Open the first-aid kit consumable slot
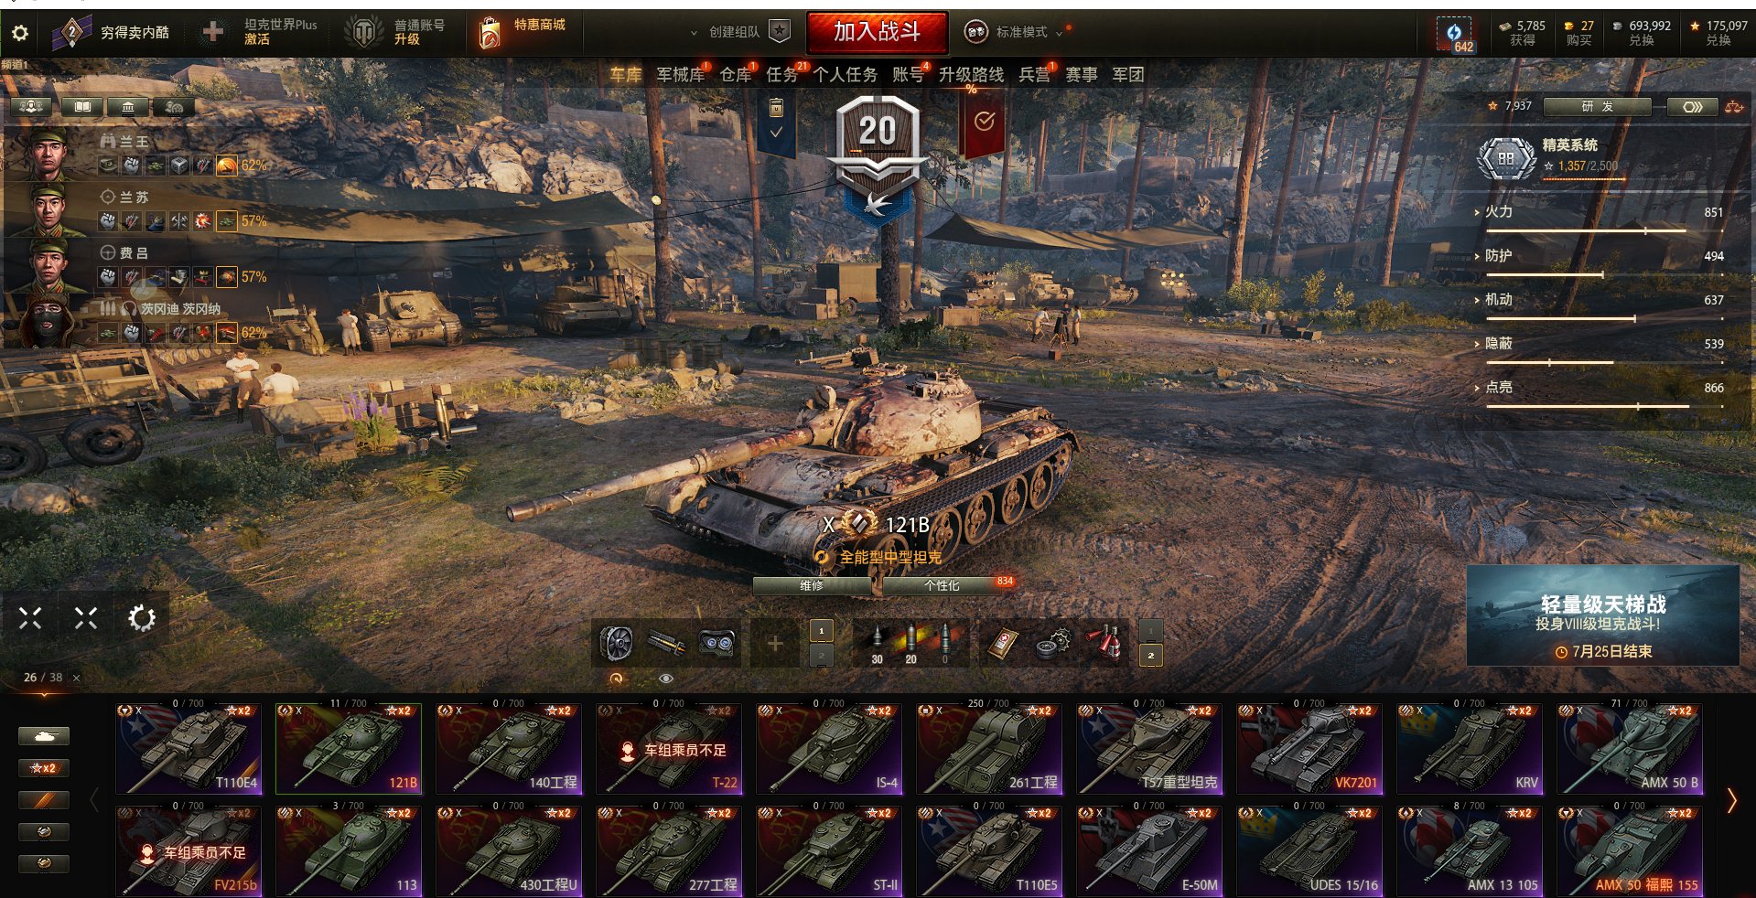This screenshot has width=1756, height=898. (x=1004, y=644)
